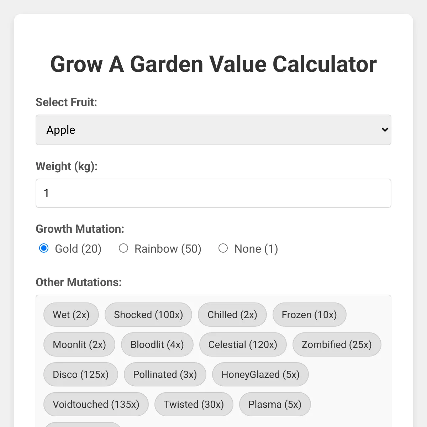The image size is (427, 427).
Task: Toggle the Wet (2x) mutation chip
Action: click(x=71, y=315)
